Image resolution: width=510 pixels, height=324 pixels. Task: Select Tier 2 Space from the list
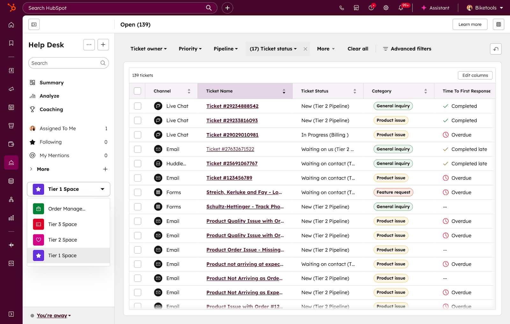[x=62, y=240]
